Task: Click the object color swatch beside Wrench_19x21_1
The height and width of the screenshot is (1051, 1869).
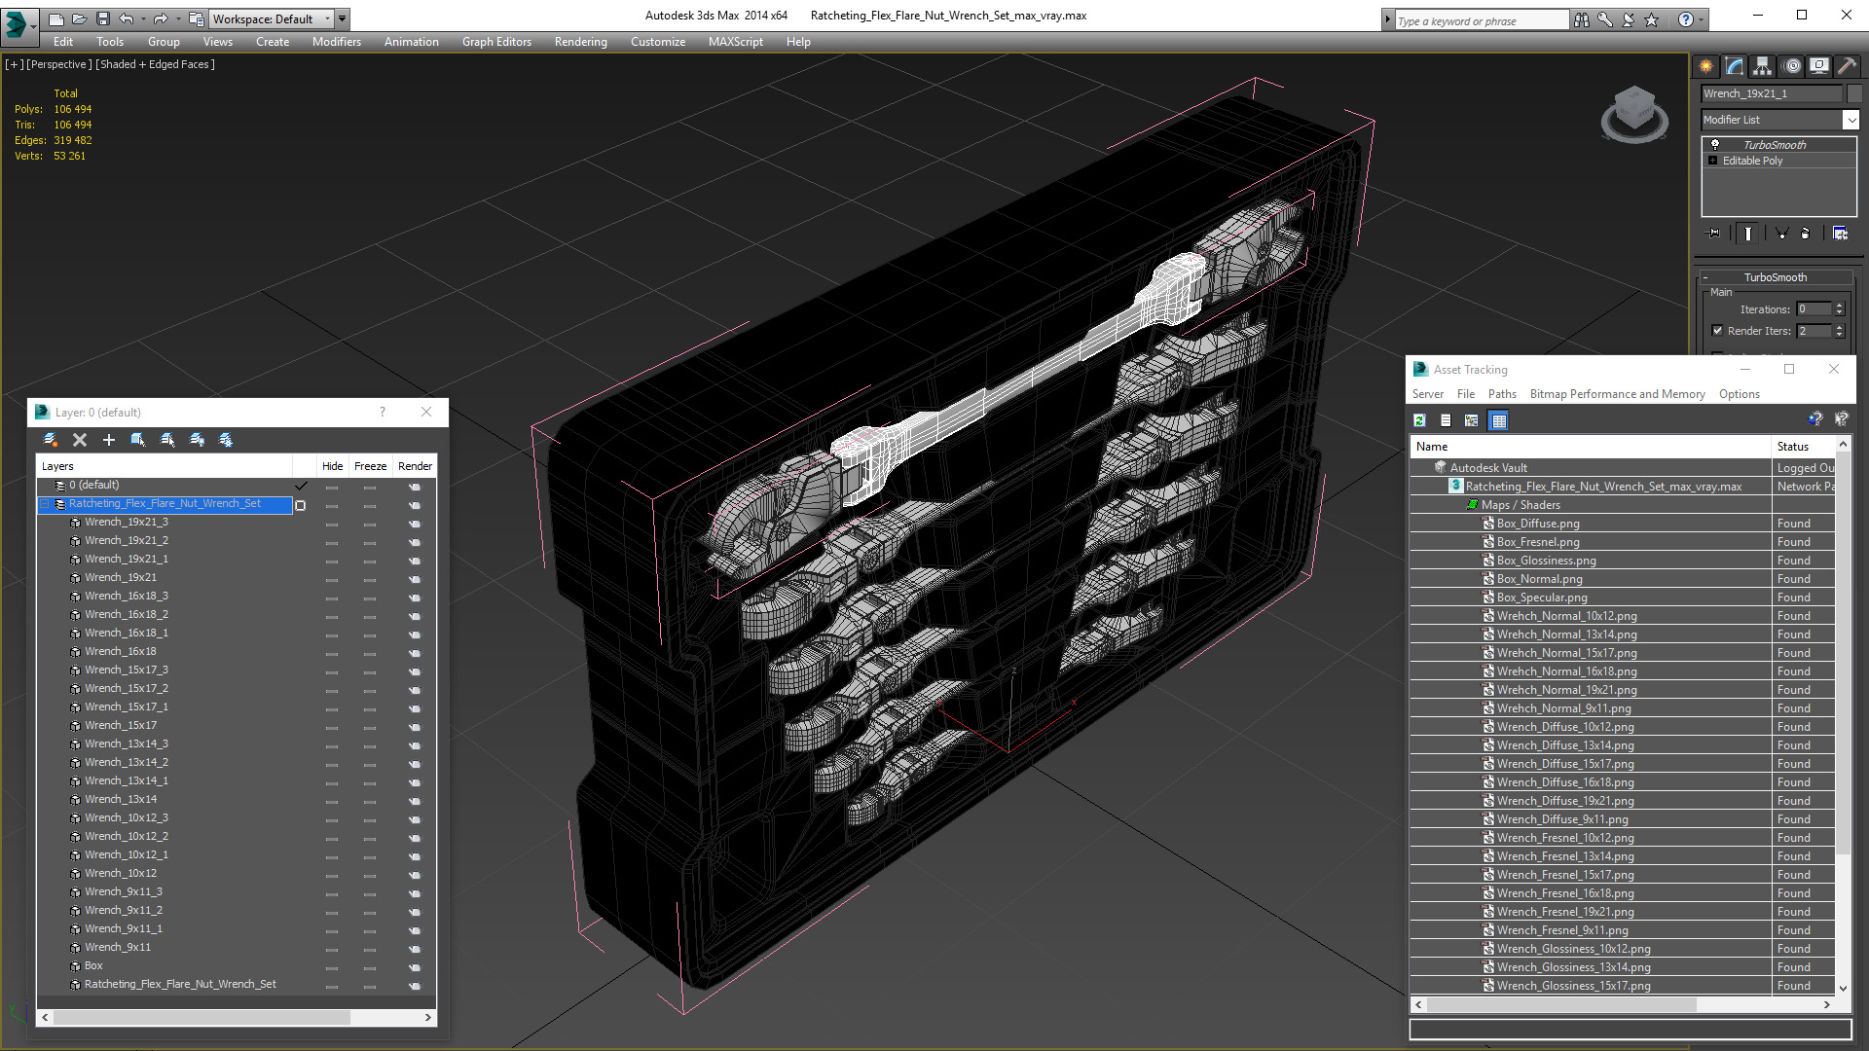Action: (1854, 93)
